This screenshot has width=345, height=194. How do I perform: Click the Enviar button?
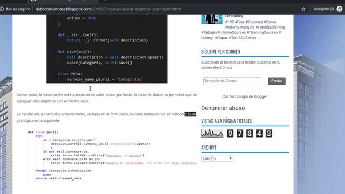(277, 81)
